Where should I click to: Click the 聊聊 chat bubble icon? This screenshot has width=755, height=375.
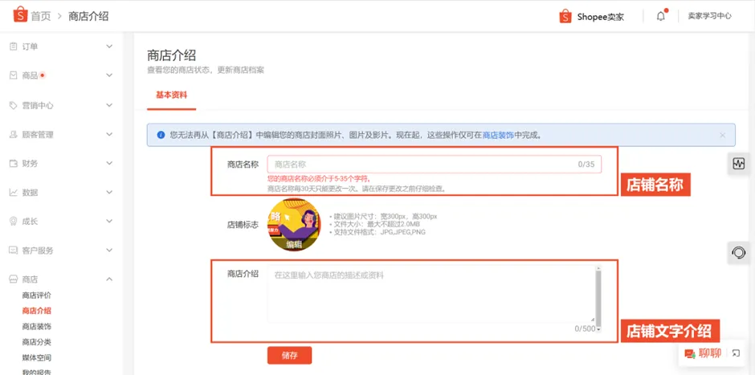pyautogui.click(x=689, y=354)
